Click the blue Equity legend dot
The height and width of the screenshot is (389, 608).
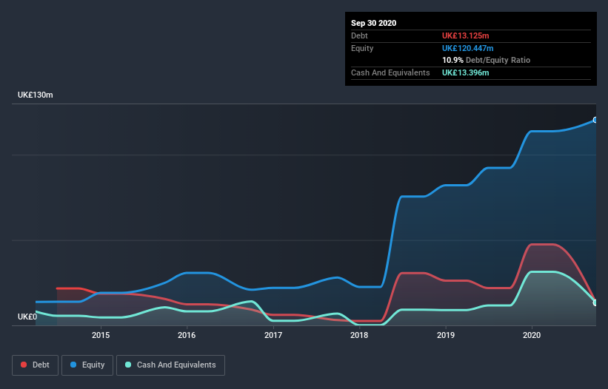pyautogui.click(x=73, y=365)
